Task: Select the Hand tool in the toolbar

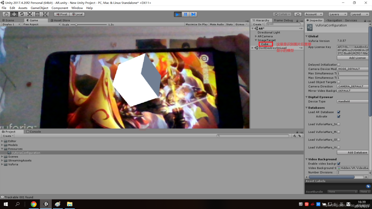Action: (x=6, y=14)
